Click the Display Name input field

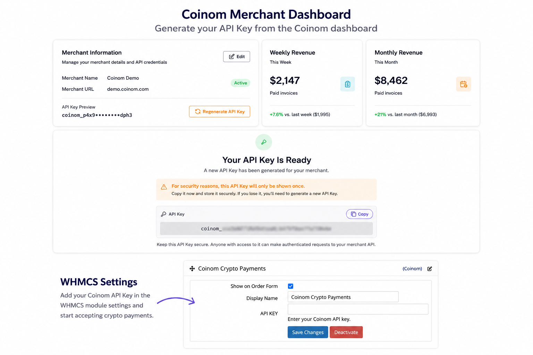(x=343, y=297)
